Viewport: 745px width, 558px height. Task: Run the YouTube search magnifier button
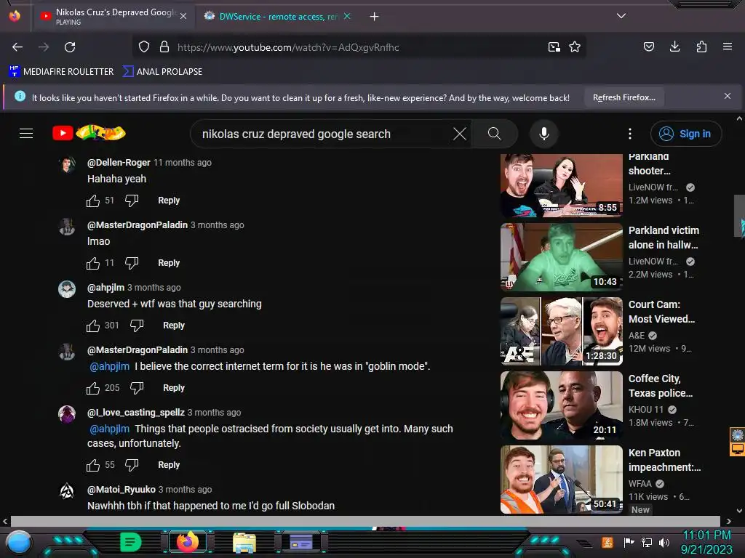coord(495,134)
